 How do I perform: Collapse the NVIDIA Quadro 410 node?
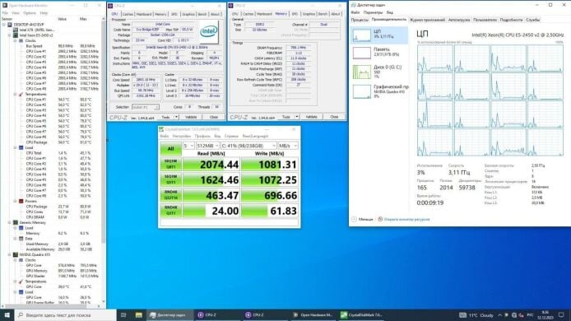pos(10,254)
